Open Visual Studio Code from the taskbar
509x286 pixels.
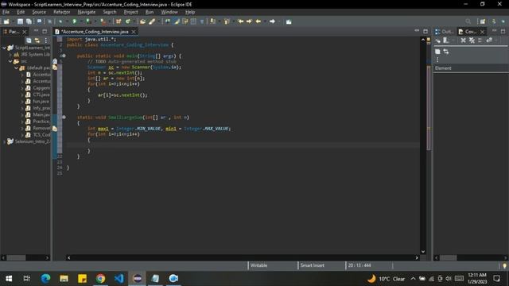pyautogui.click(x=119, y=278)
